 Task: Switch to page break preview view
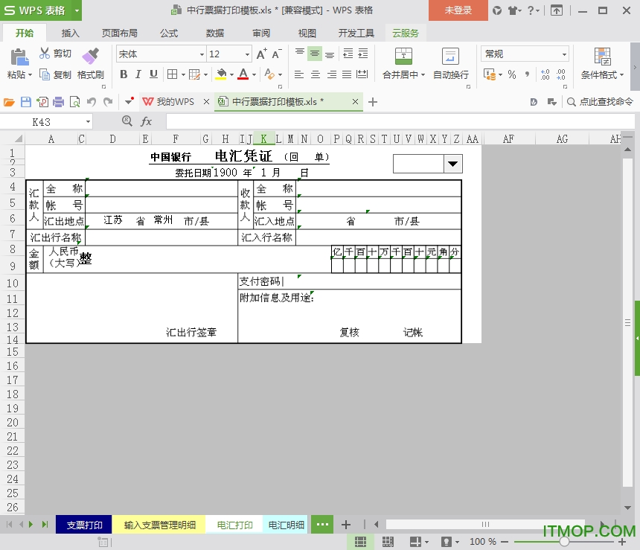[x=387, y=541]
